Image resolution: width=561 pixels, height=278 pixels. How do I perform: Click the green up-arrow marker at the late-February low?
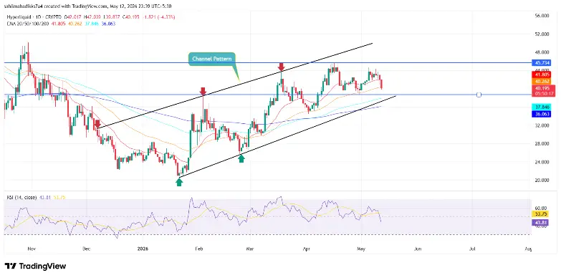click(241, 158)
